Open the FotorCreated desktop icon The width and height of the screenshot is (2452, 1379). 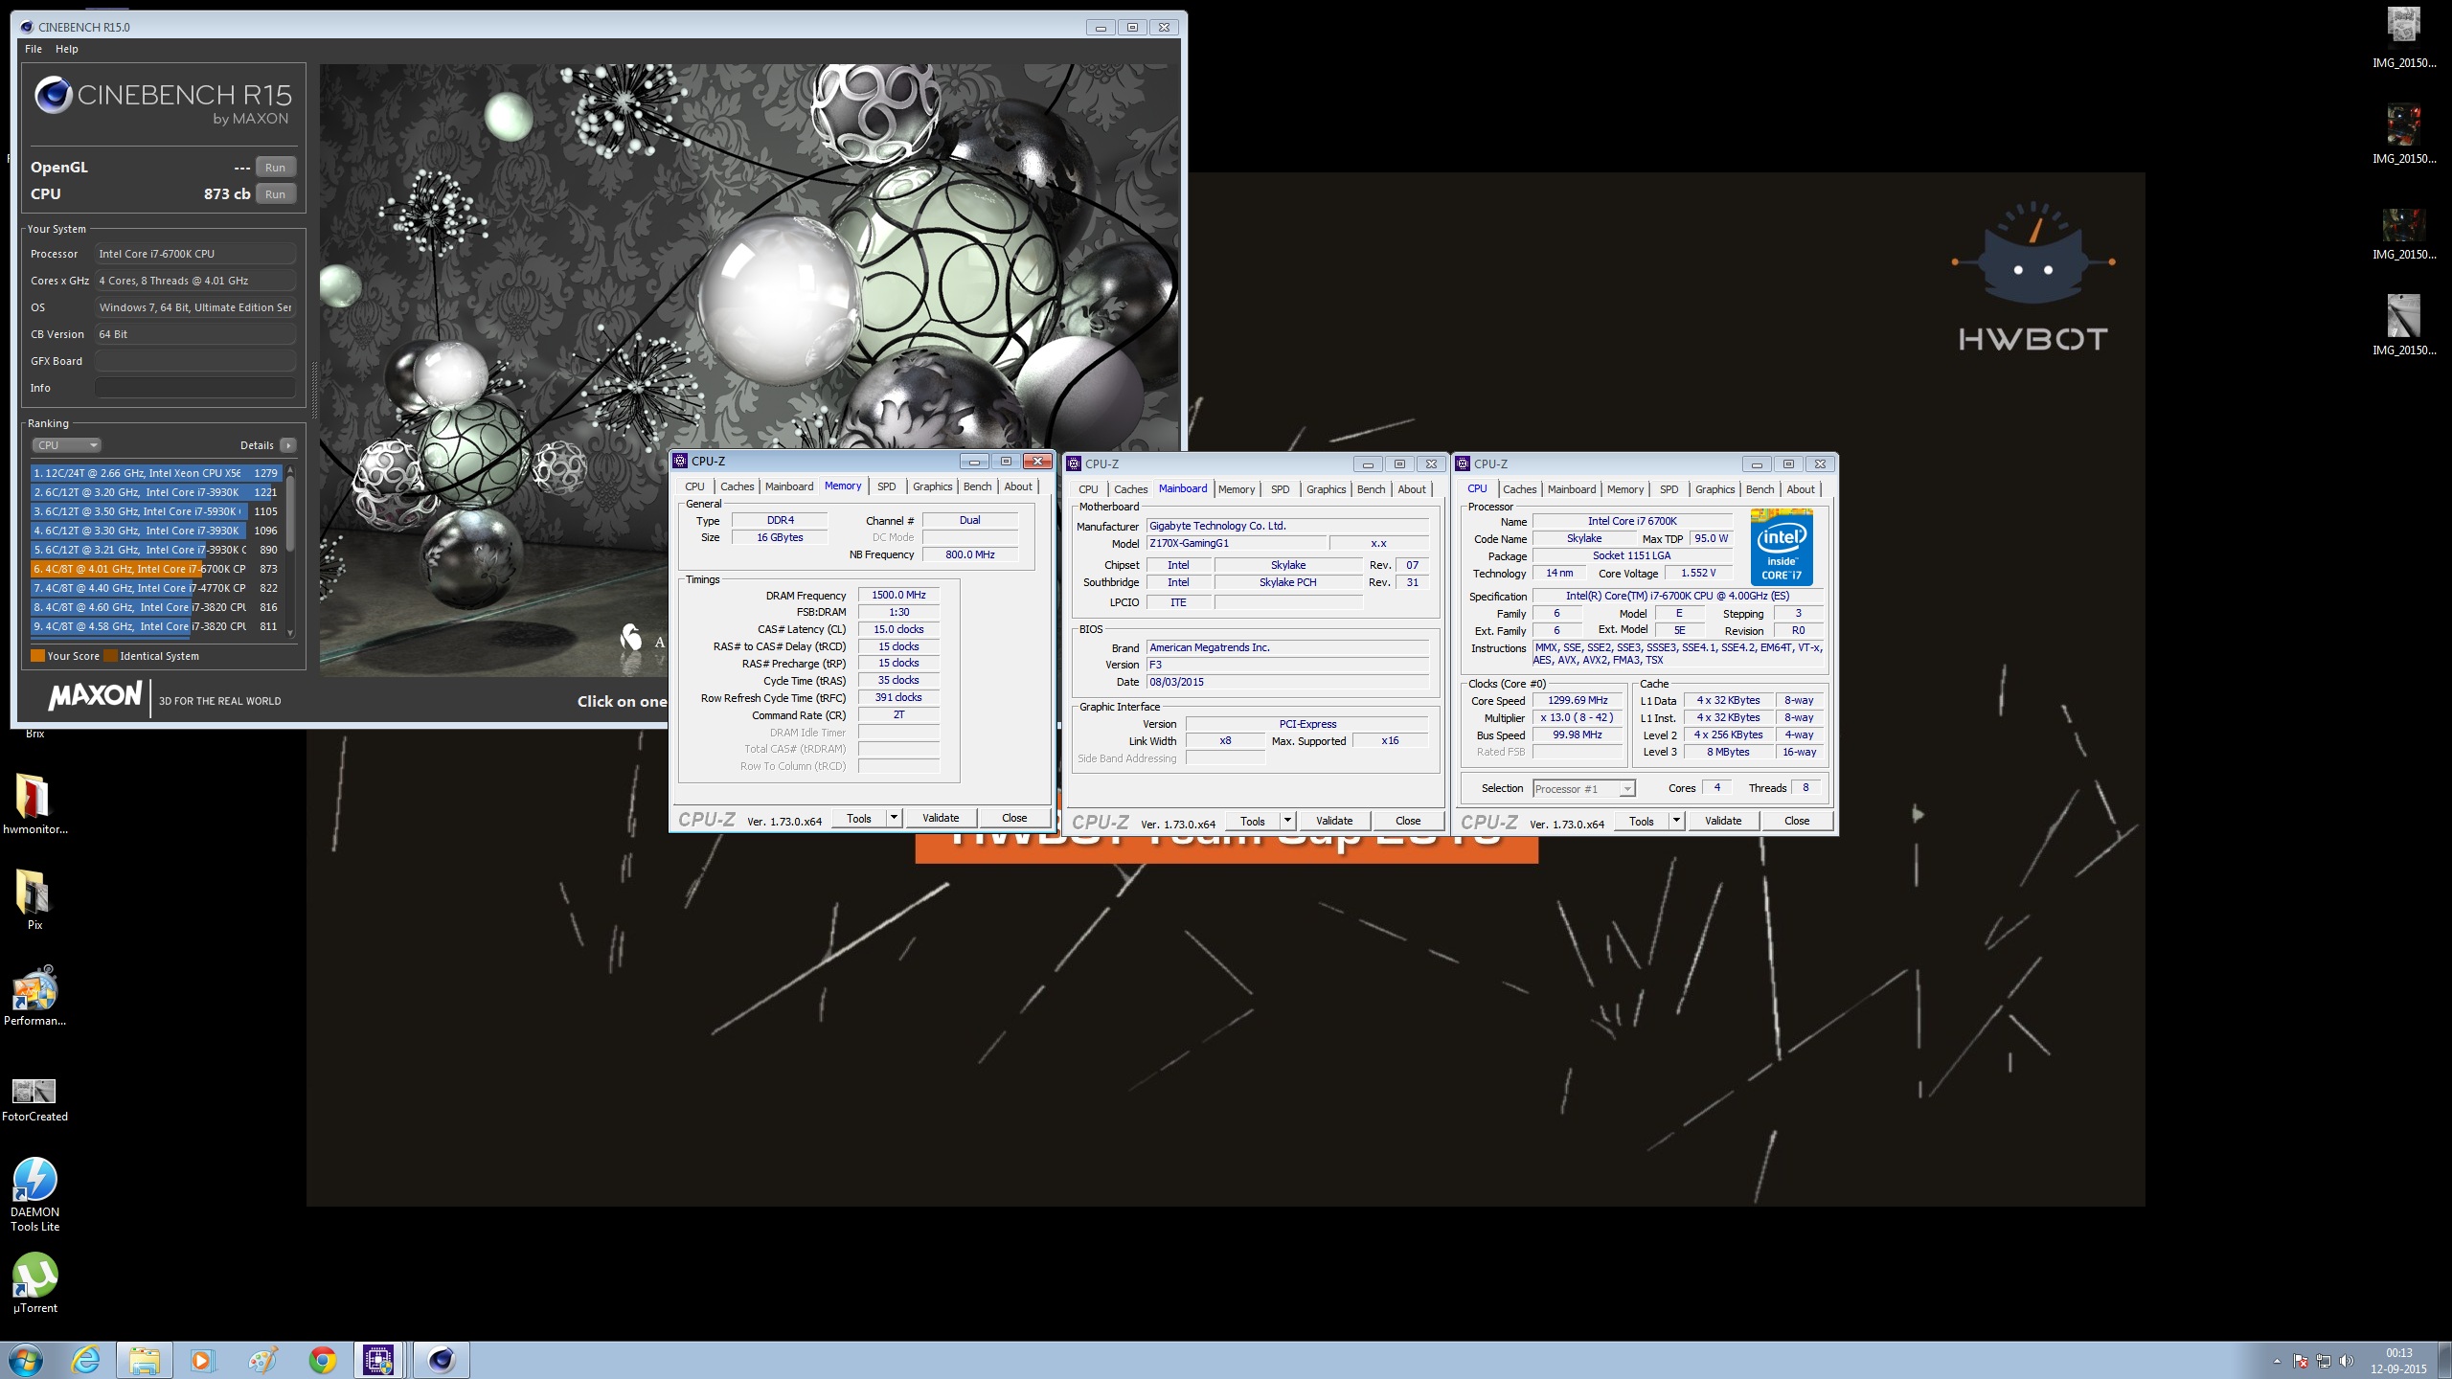click(34, 1097)
